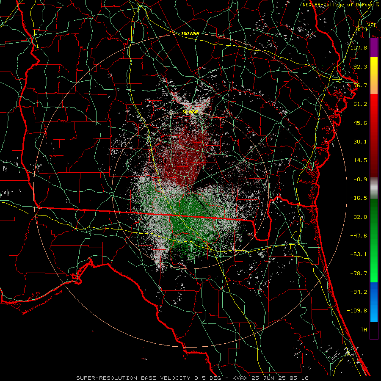Click the -16.5 velocity scale value
381x381 pixels.
(359, 198)
